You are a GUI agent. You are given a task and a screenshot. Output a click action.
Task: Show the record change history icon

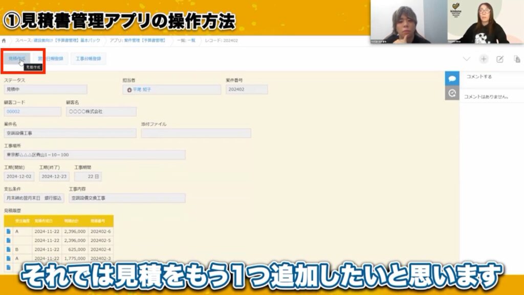(x=452, y=93)
